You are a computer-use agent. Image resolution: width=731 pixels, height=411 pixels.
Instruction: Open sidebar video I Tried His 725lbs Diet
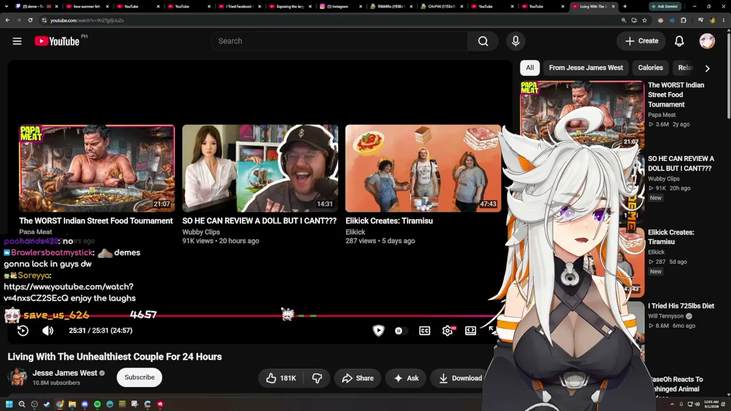pyautogui.click(x=681, y=306)
